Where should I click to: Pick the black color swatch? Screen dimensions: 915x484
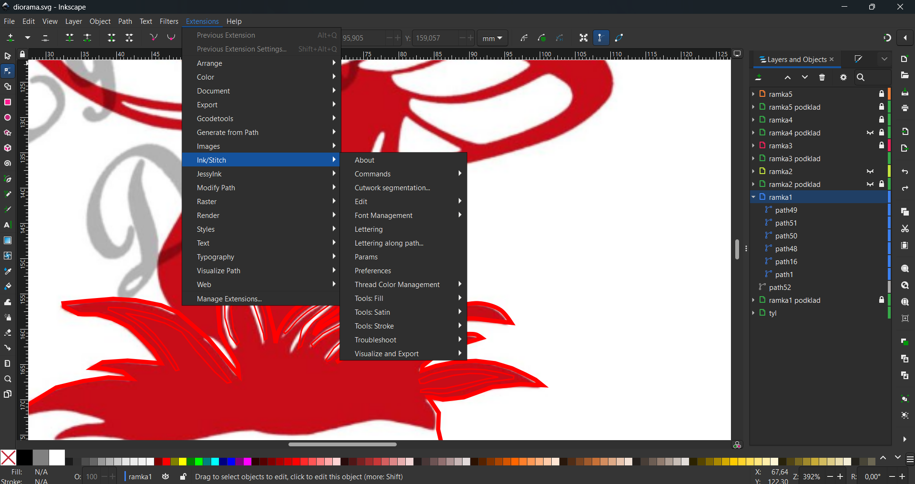point(24,458)
